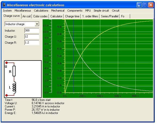
Task: Click the 600 s label on time axis
Action: tap(118, 96)
